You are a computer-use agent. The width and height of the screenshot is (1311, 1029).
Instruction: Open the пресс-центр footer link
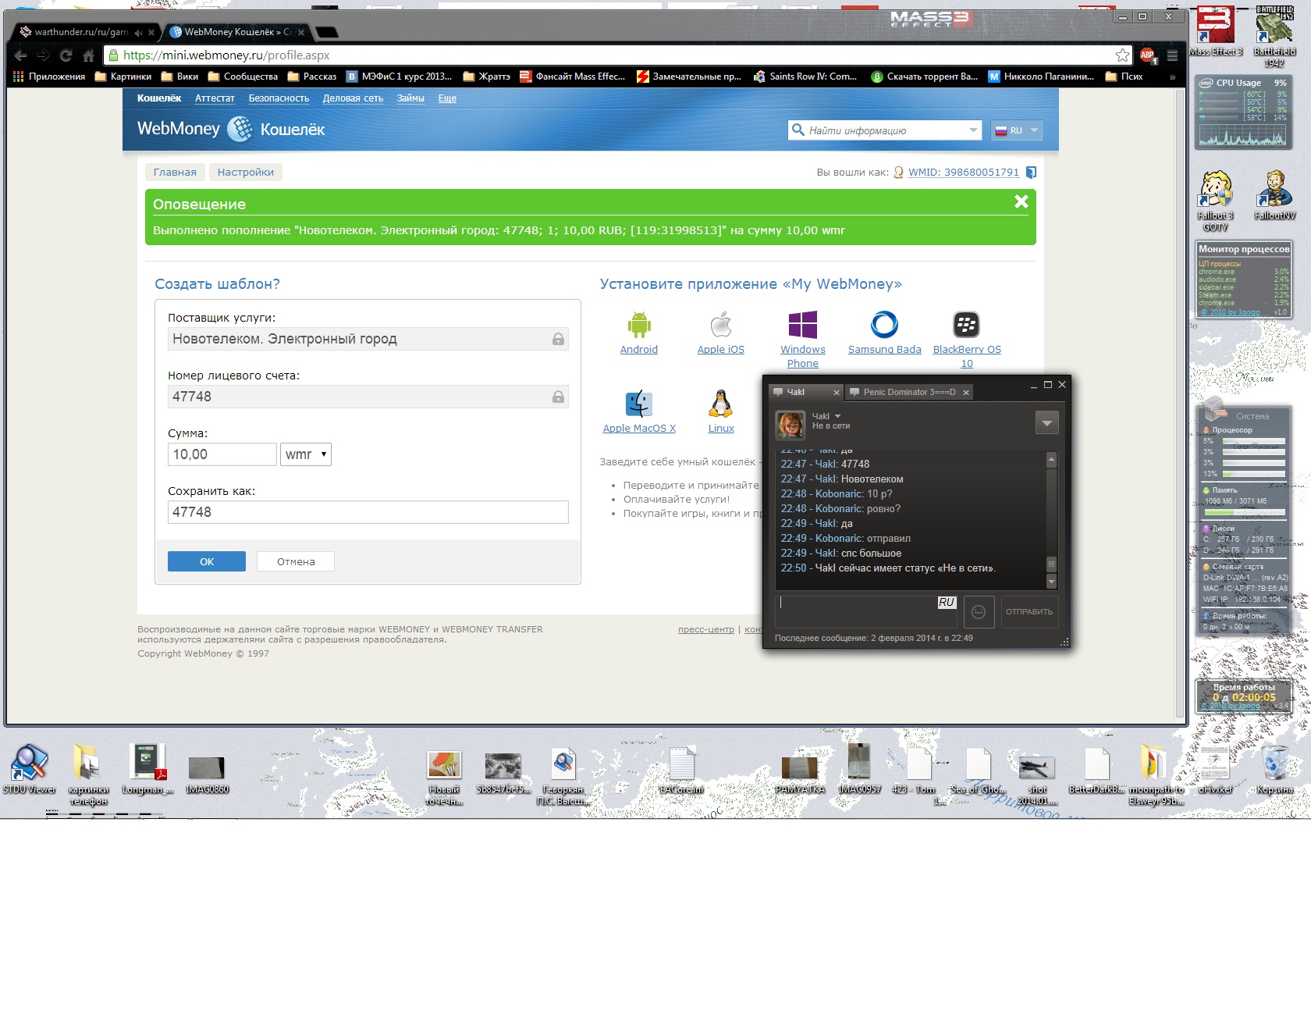(705, 629)
